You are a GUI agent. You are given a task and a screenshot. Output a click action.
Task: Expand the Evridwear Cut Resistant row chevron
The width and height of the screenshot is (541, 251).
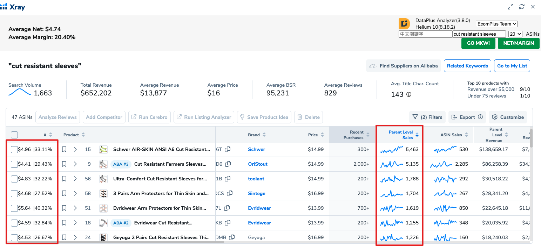click(x=75, y=223)
